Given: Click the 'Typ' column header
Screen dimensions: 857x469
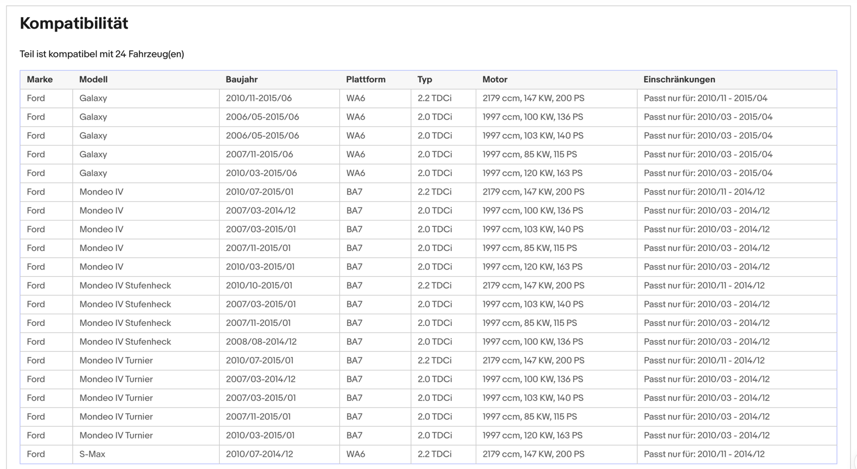Looking at the screenshot, I should 425,80.
